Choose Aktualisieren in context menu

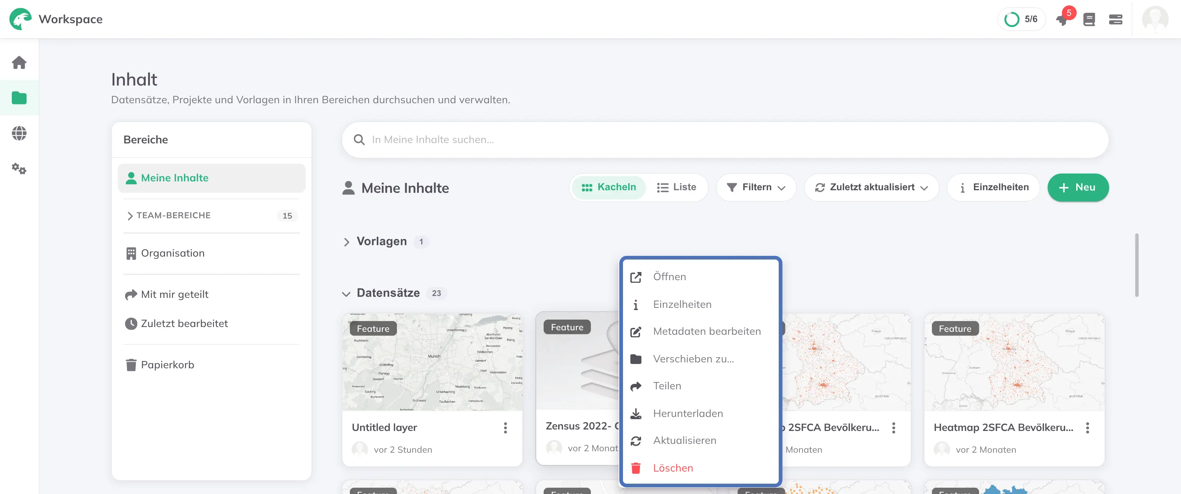point(700,441)
